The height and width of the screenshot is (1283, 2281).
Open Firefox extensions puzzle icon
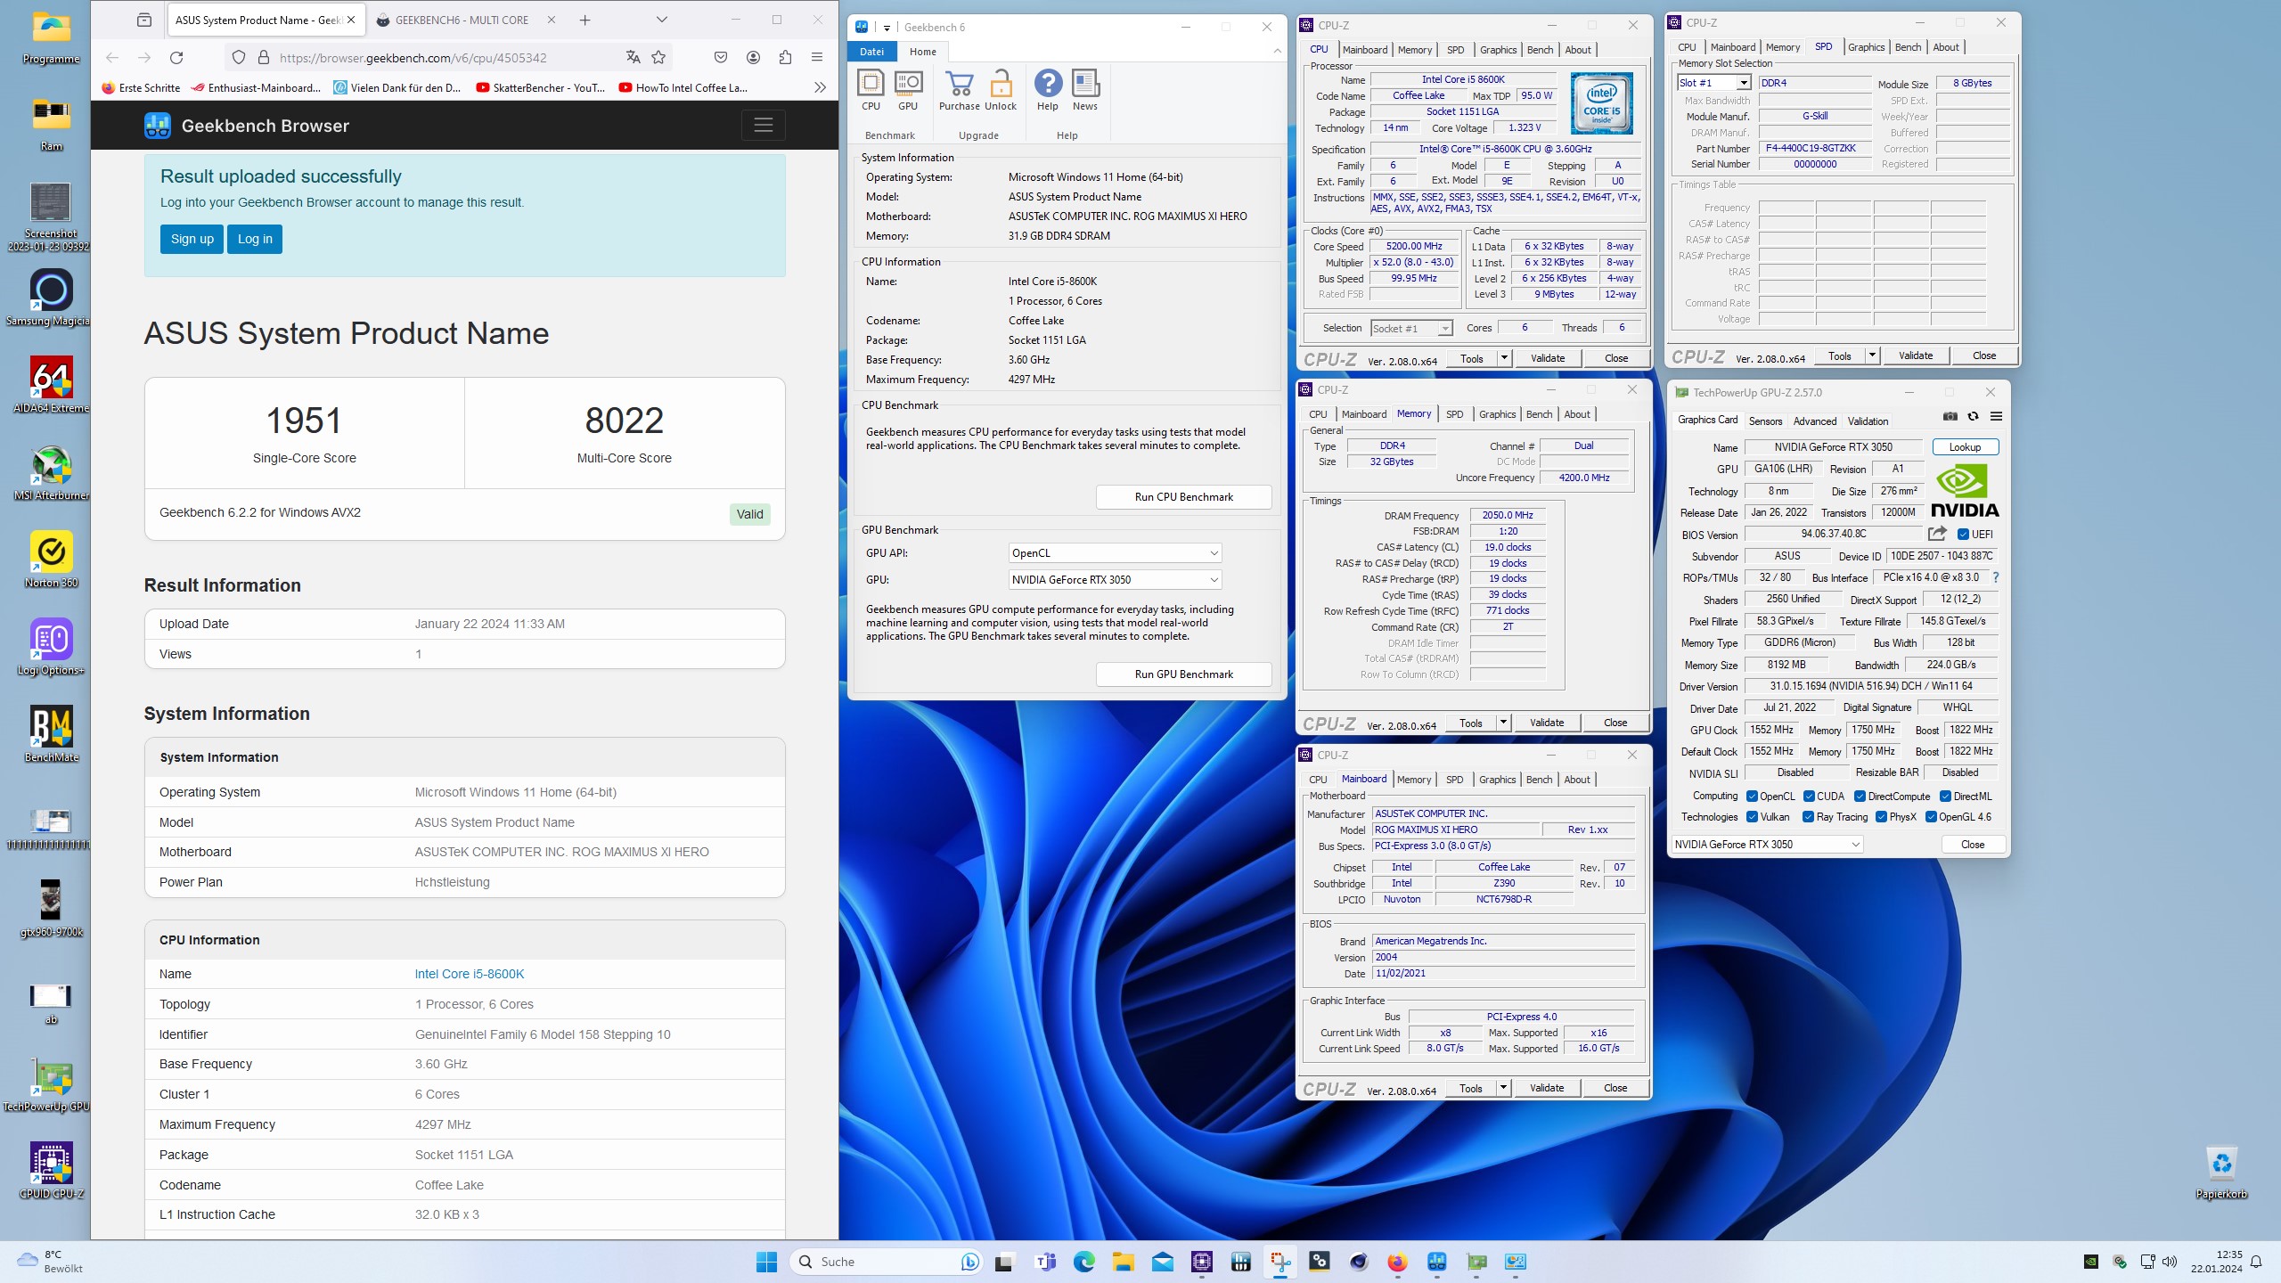[x=785, y=58]
